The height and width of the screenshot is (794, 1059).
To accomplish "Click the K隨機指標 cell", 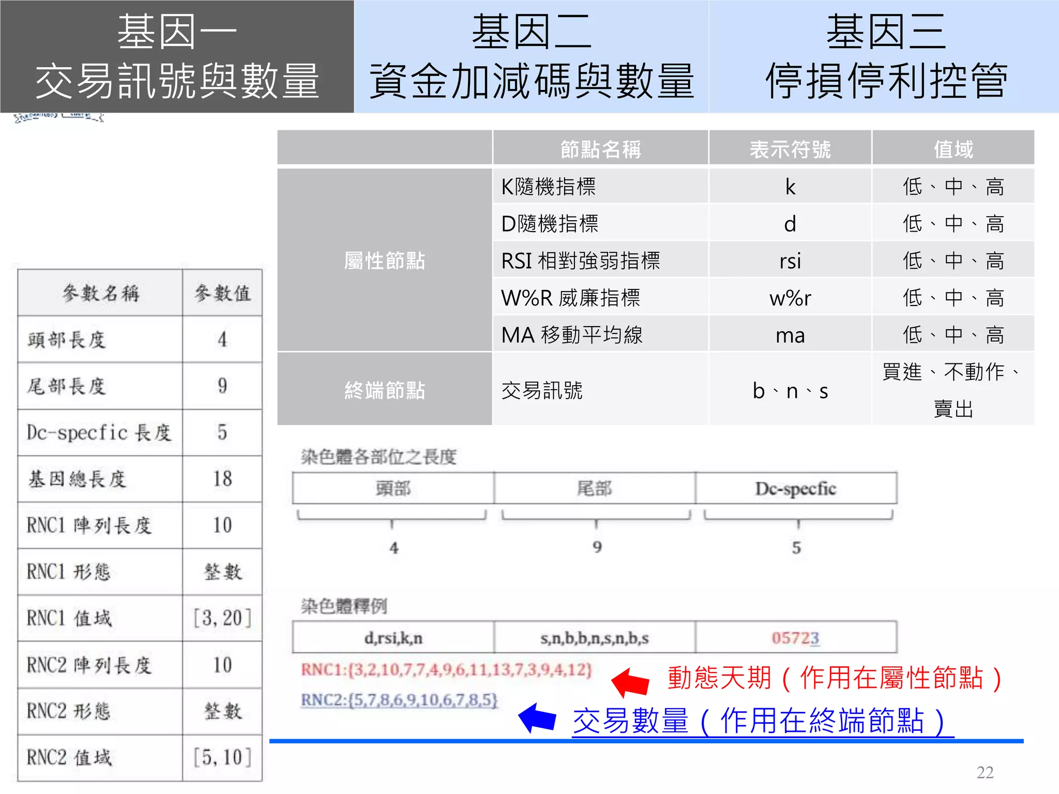I will (x=600, y=186).
